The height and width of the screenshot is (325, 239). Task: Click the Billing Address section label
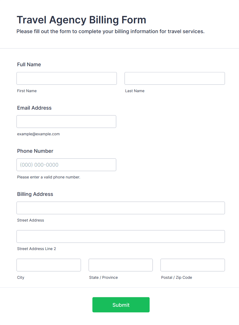pos(35,194)
